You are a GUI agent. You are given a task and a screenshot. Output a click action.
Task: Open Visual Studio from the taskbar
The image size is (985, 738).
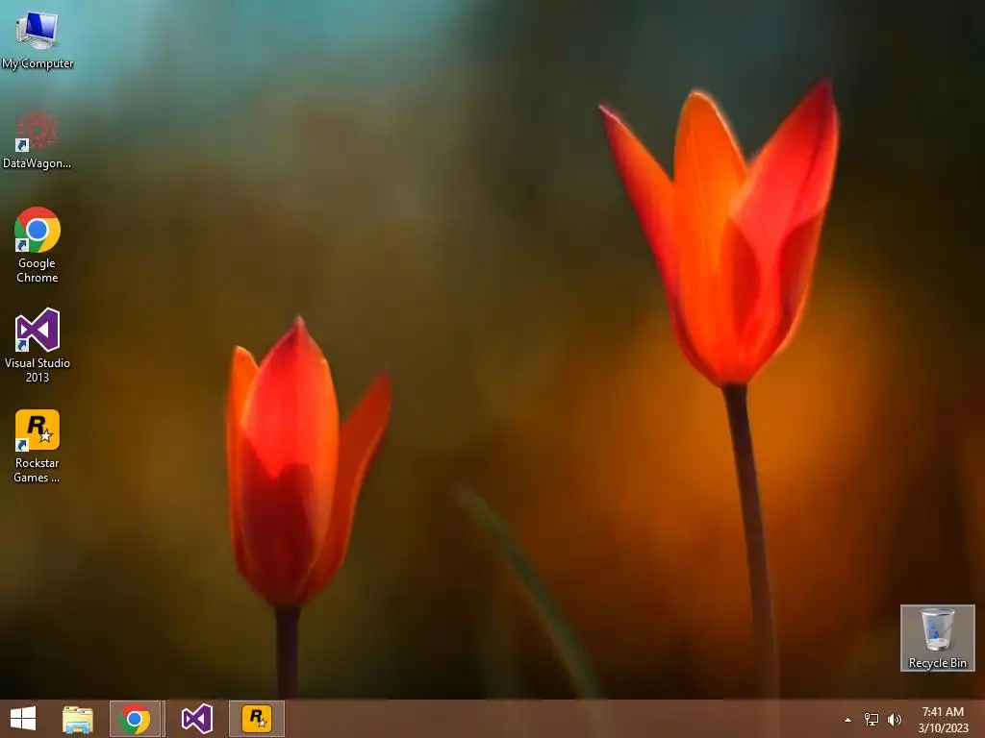pos(196,719)
